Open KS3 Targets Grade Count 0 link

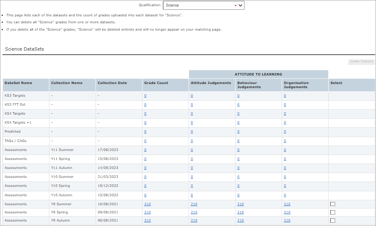point(145,95)
